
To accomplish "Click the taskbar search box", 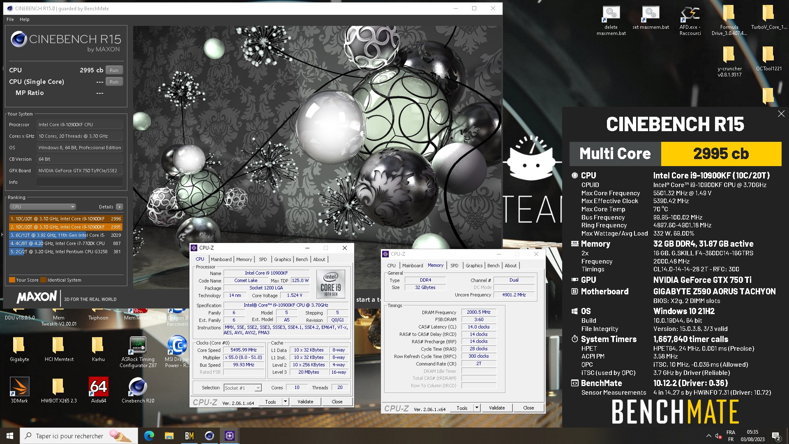I will 79,436.
